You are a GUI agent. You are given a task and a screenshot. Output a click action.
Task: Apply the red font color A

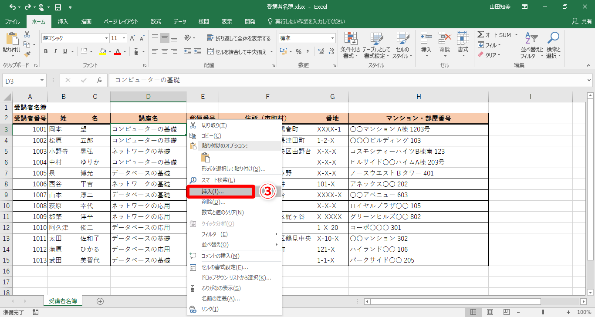click(117, 51)
